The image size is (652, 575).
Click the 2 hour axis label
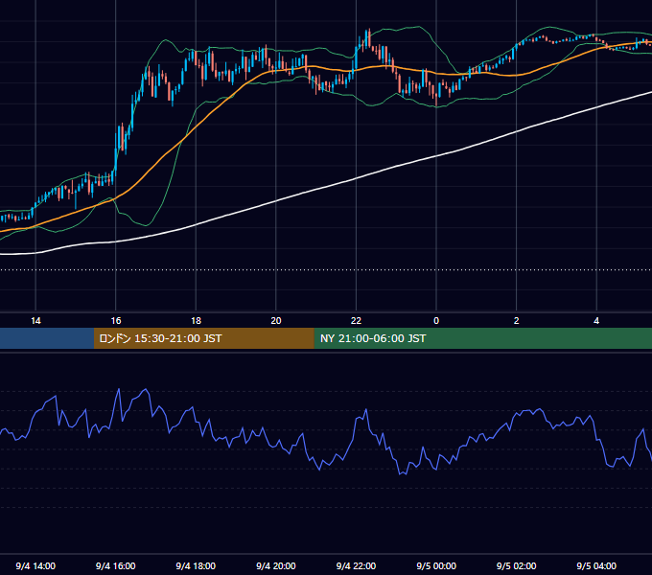tap(516, 321)
